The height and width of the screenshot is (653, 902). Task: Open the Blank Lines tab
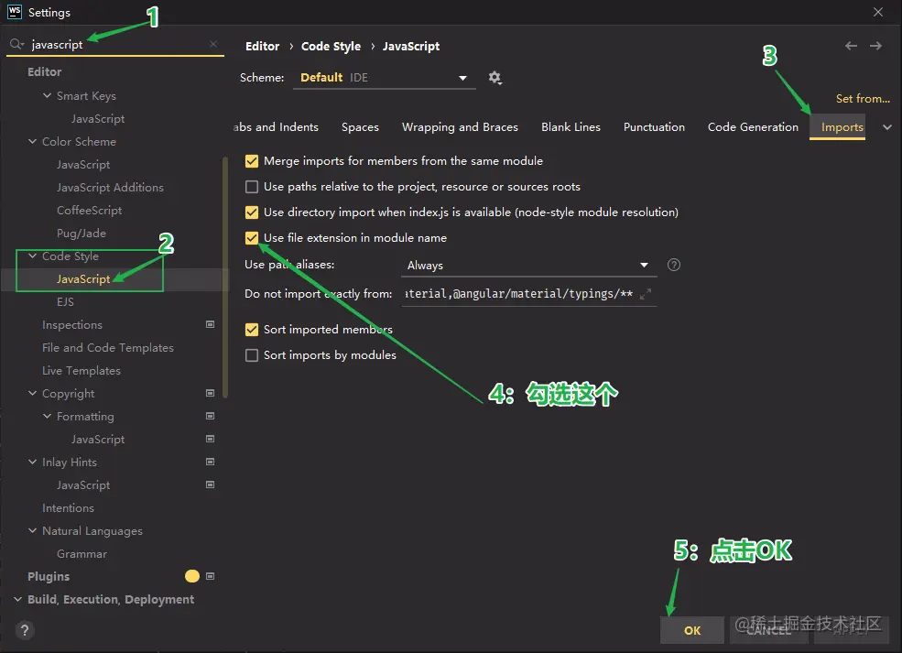click(571, 127)
